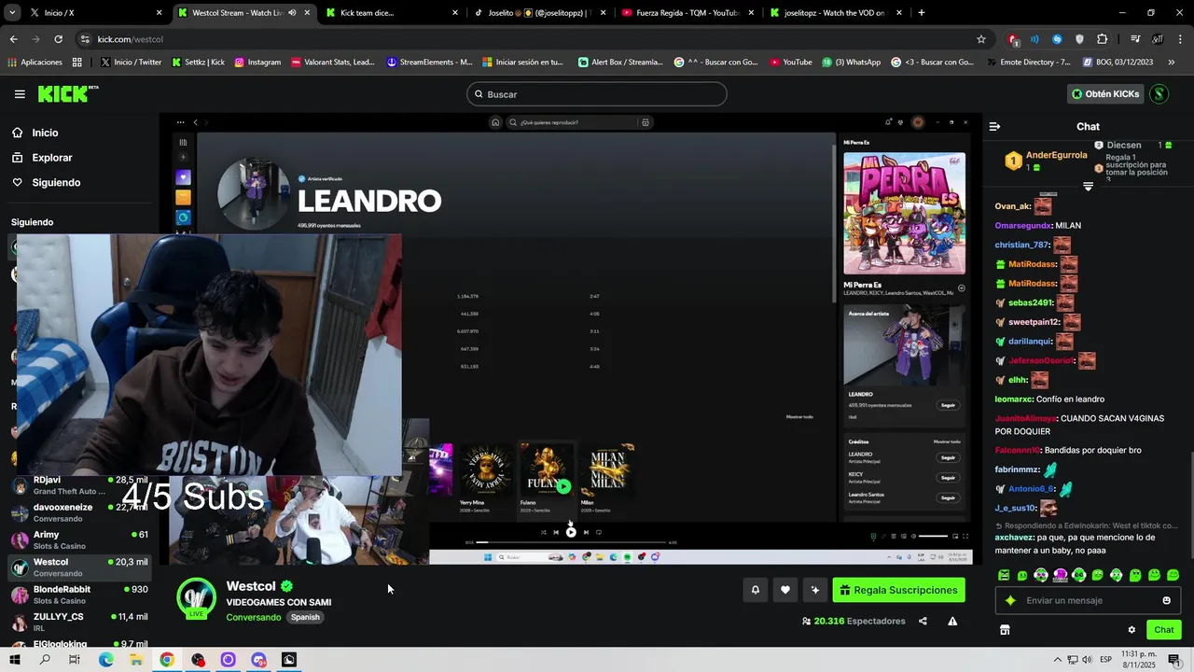This screenshot has width=1194, height=672.
Task: Open the Windows Start menu
Action: [x=14, y=660]
